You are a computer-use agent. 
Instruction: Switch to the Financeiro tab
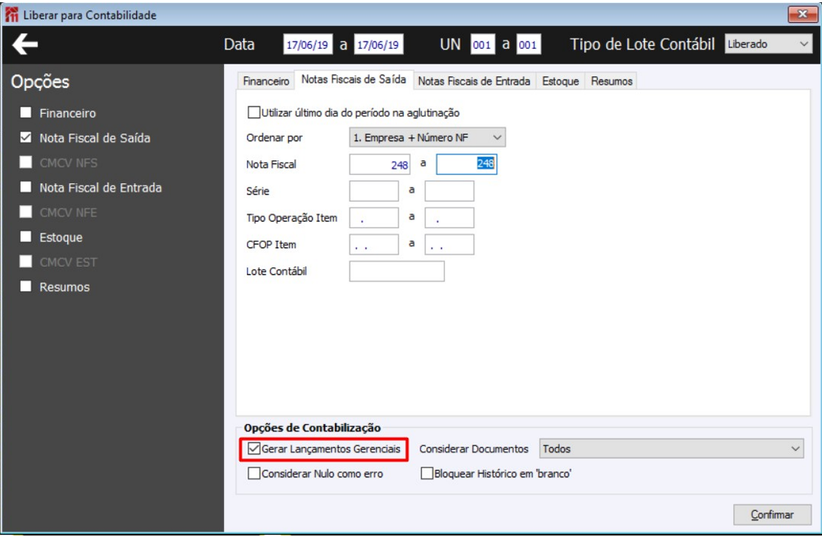[266, 81]
